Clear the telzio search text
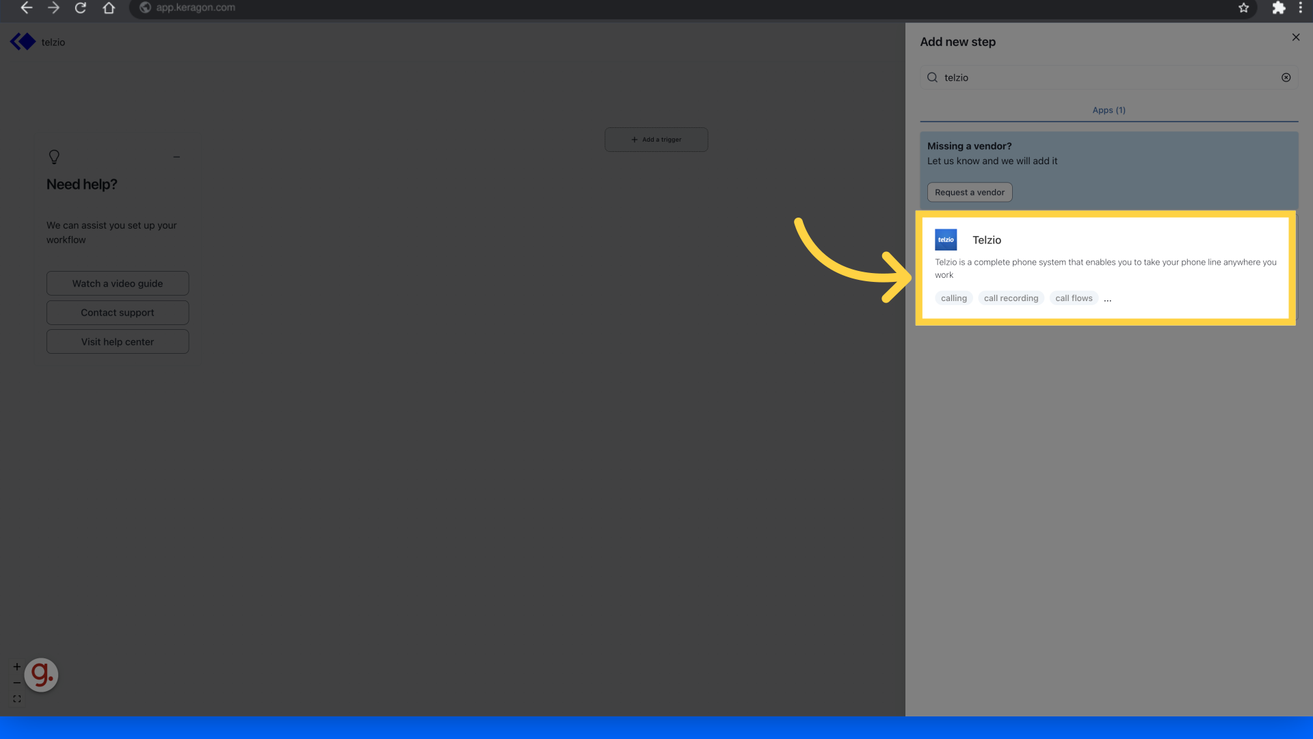 tap(1286, 77)
